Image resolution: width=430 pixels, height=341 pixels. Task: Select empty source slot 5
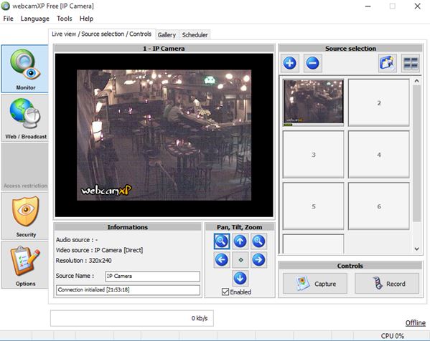[x=314, y=206]
